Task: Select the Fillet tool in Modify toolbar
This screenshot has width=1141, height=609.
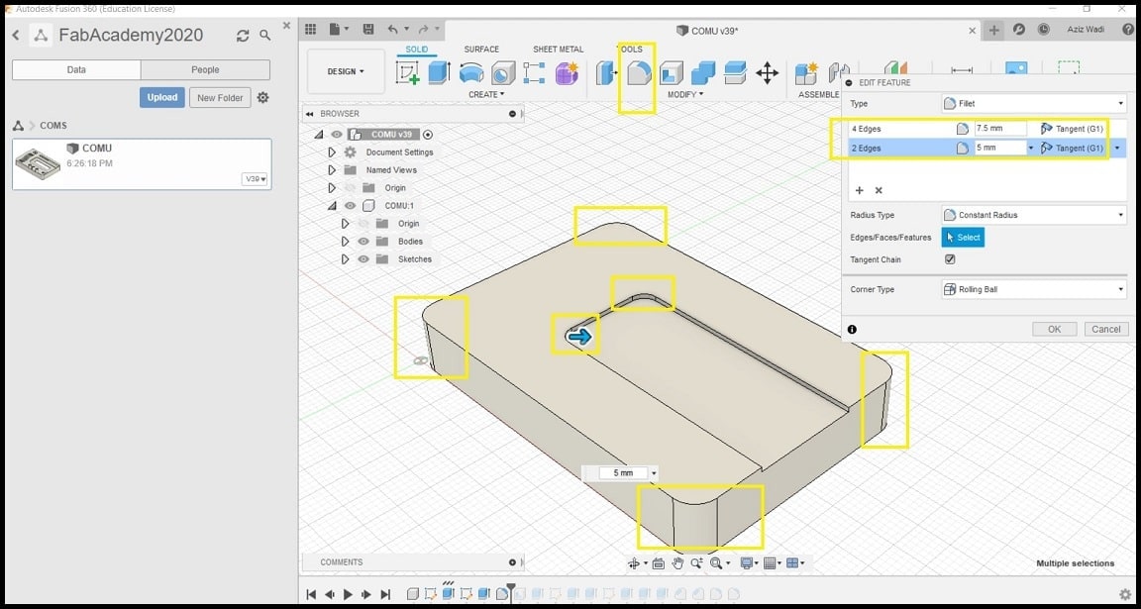Action: (638, 73)
